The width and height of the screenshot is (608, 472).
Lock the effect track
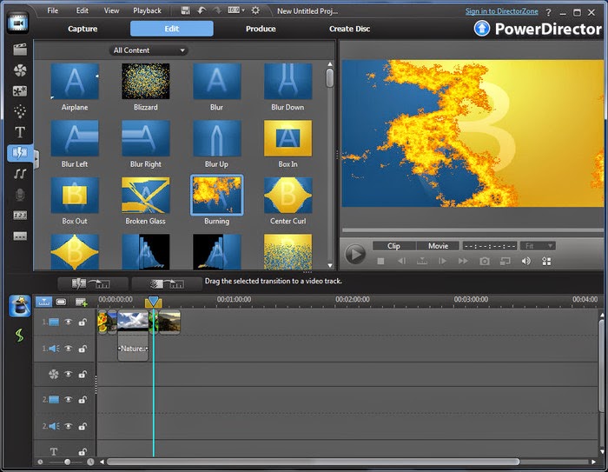(83, 374)
